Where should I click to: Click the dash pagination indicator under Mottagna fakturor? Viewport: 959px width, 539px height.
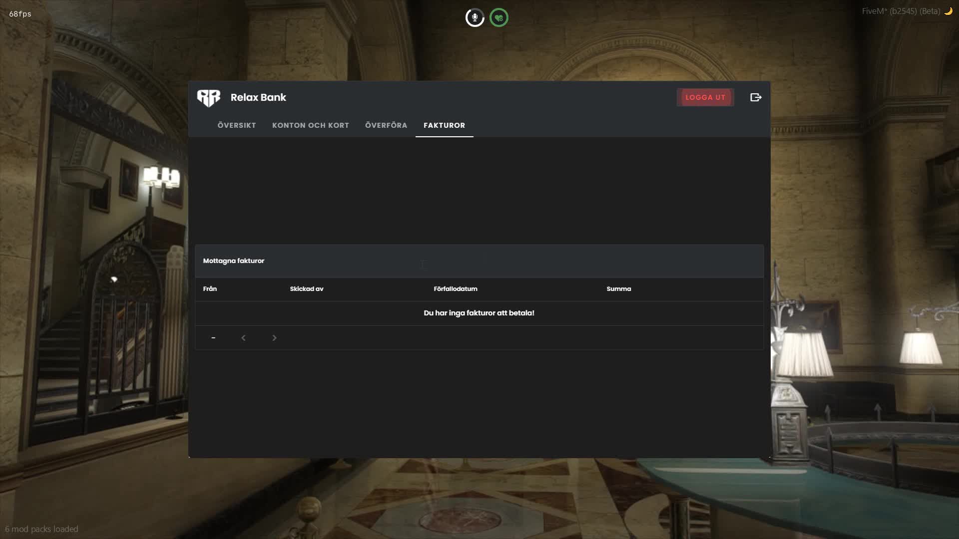tap(214, 338)
